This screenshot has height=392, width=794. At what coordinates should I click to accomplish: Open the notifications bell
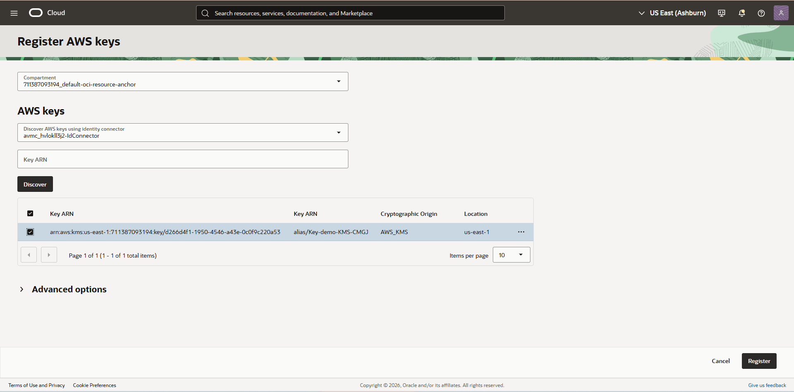[x=741, y=13]
